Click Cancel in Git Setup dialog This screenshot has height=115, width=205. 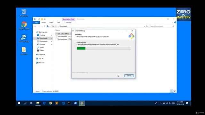tap(129, 76)
